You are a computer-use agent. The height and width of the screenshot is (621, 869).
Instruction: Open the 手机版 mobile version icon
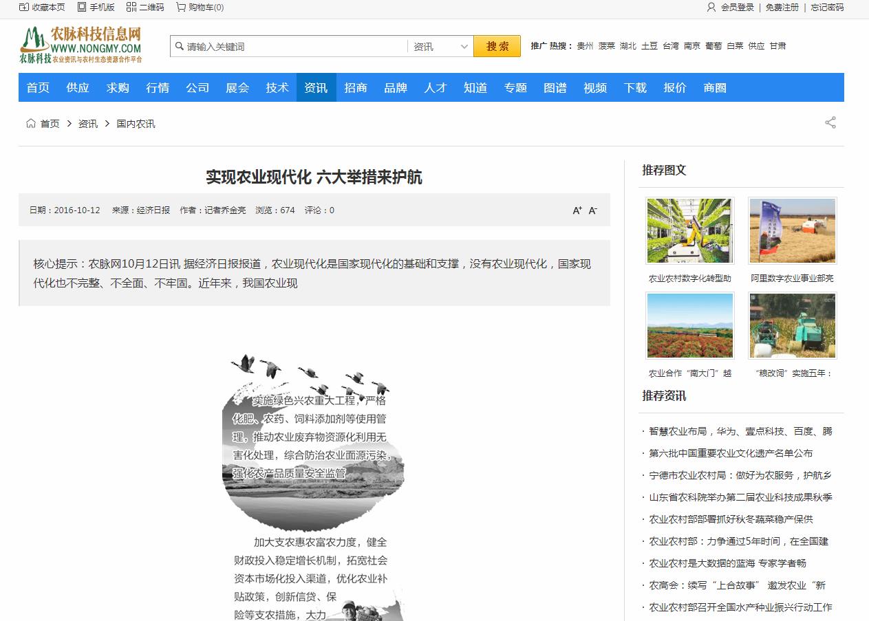coord(82,7)
